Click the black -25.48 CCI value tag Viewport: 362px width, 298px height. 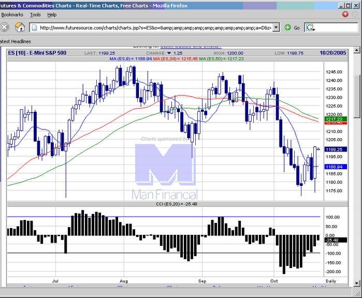tap(336, 240)
